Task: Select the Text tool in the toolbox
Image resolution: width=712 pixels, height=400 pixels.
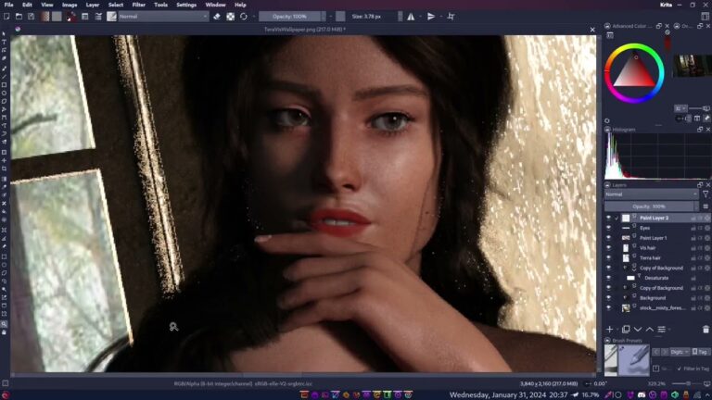Action: 4,42
